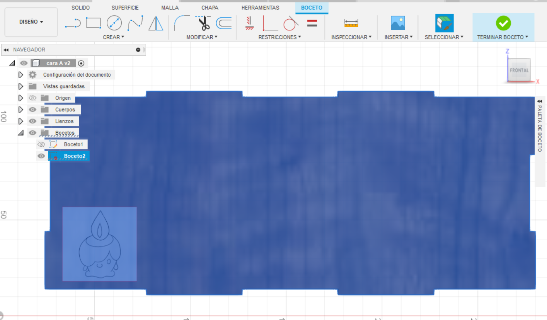Open the TERMINAR BOCETO dropdown
The height and width of the screenshot is (320, 547).
tap(503, 37)
